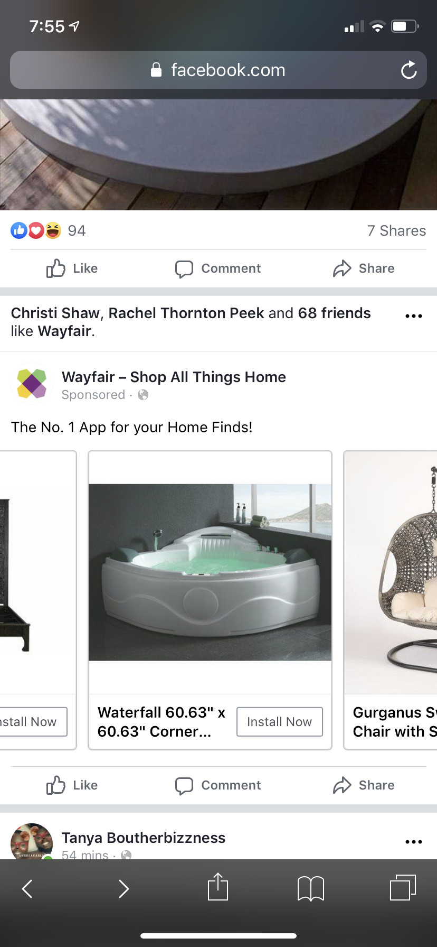Screen dimensions: 437x947
Task: Like the top photo post
Action: [x=72, y=268]
